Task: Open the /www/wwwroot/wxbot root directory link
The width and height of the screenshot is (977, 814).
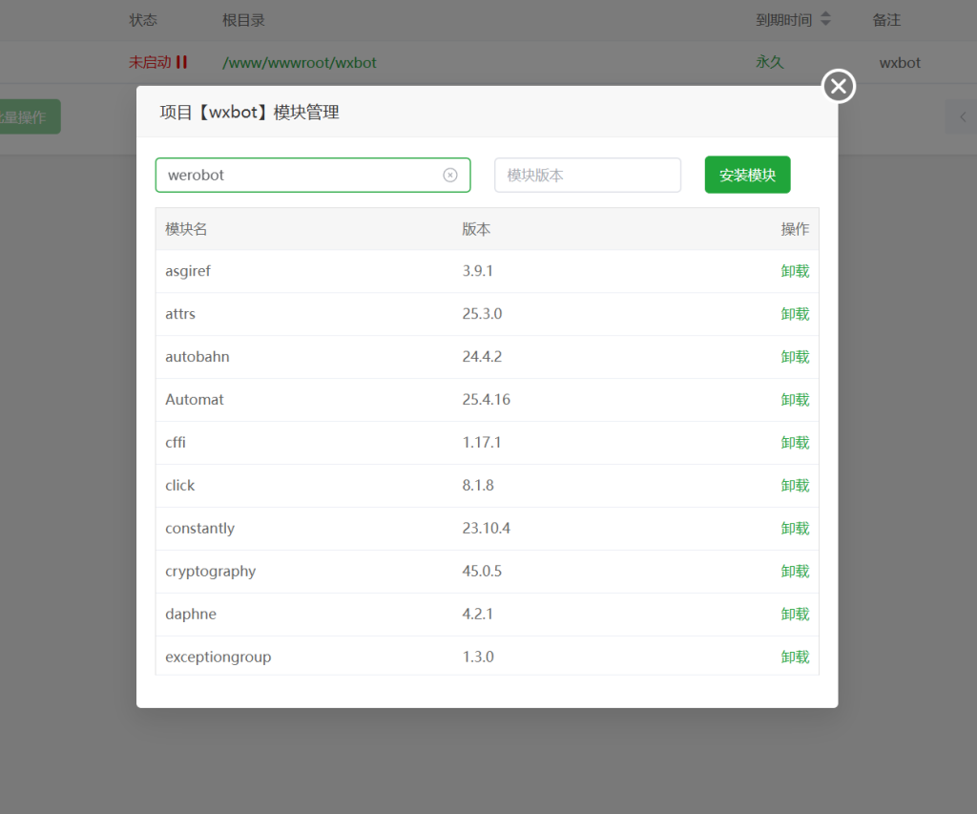Action: (299, 63)
